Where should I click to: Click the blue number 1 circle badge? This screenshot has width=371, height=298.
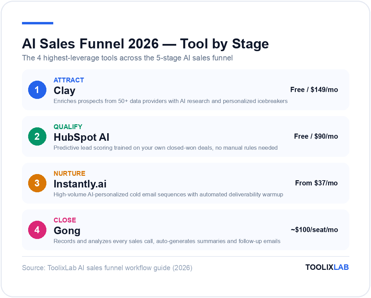click(37, 90)
